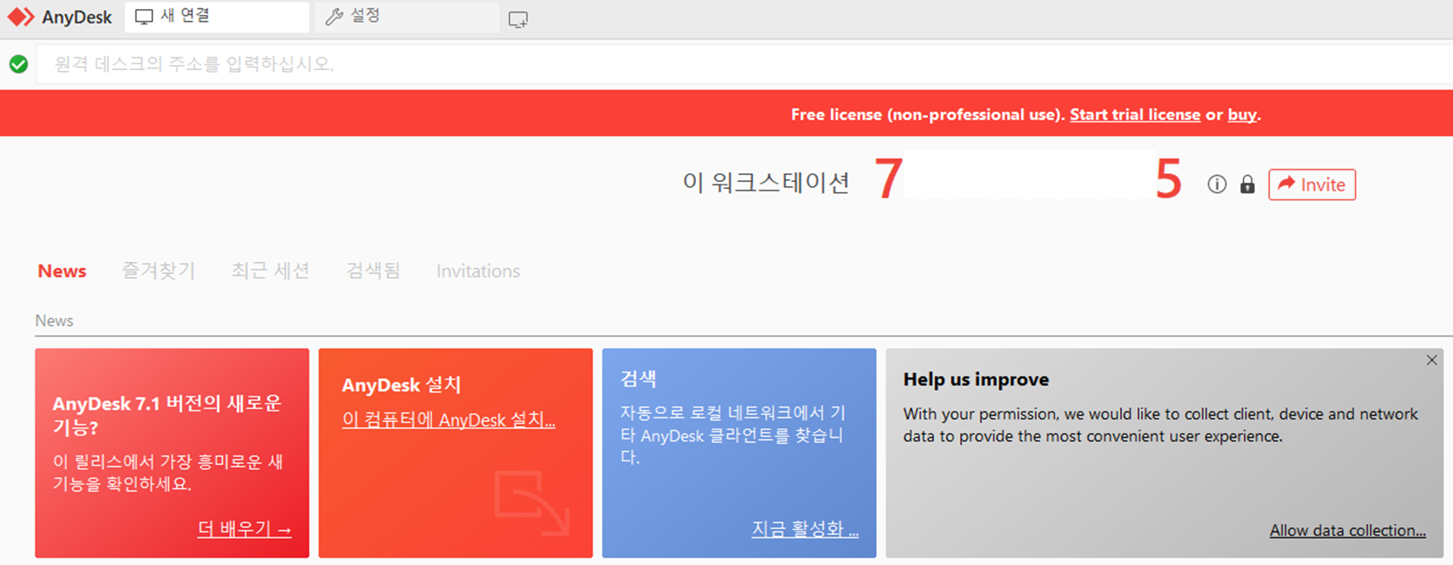
Task: Click the 지금 활성화 link
Action: pyautogui.click(x=805, y=529)
